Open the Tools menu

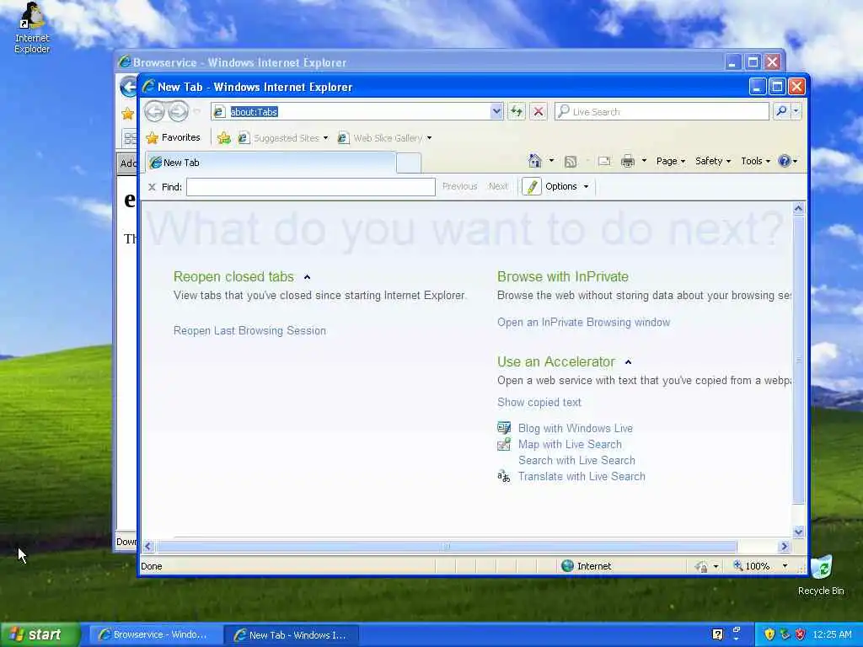click(x=755, y=161)
